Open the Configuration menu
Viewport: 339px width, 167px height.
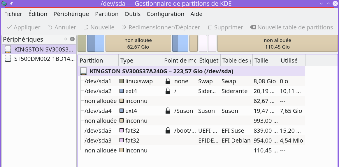tap(165, 14)
